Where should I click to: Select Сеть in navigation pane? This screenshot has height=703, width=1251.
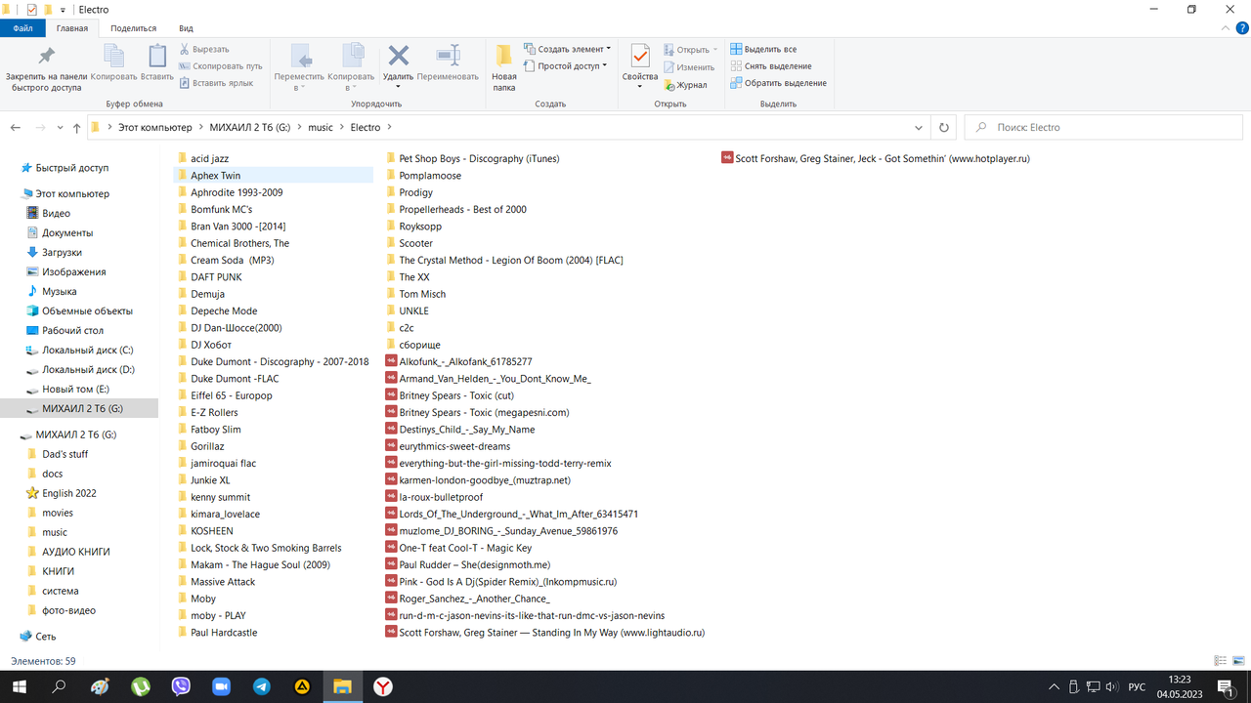point(46,637)
